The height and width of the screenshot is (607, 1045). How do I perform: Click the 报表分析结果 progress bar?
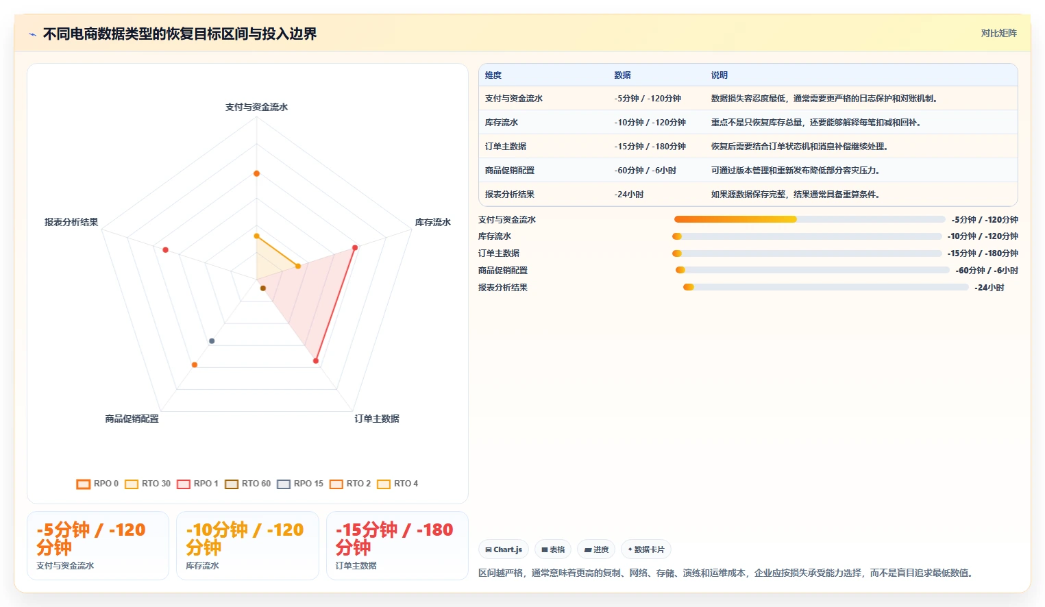tap(826, 287)
